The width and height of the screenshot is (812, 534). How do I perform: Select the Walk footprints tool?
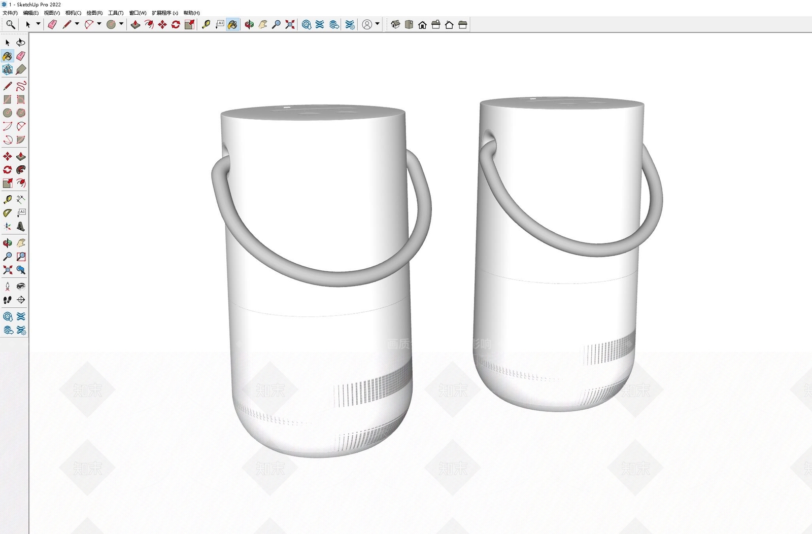pyautogui.click(x=8, y=300)
